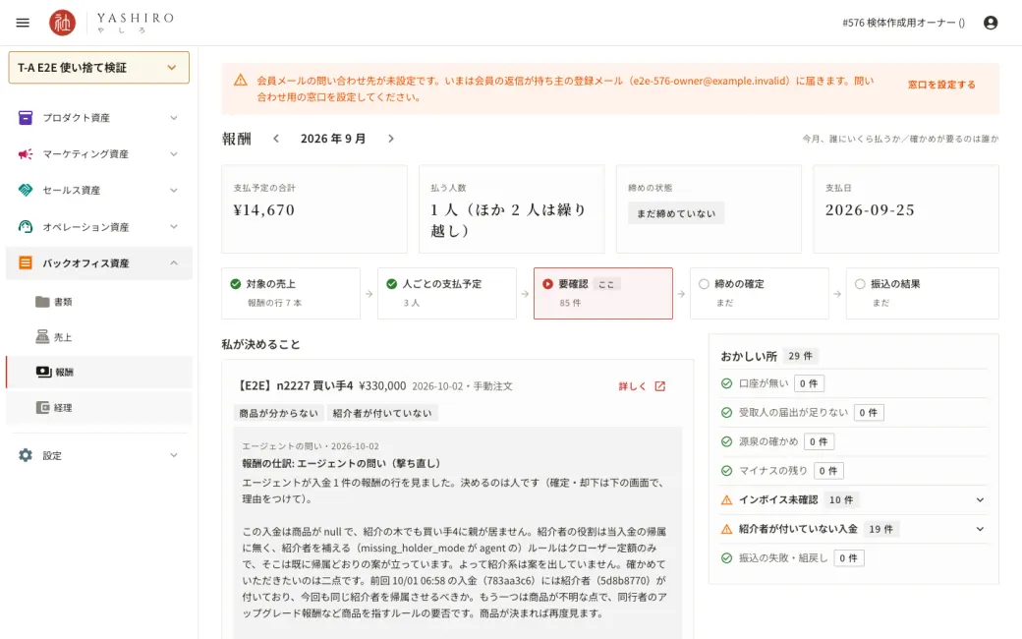The image size is (1022, 639).
Task: Expand the オペレーション資産 section chevron
Action: (174, 227)
